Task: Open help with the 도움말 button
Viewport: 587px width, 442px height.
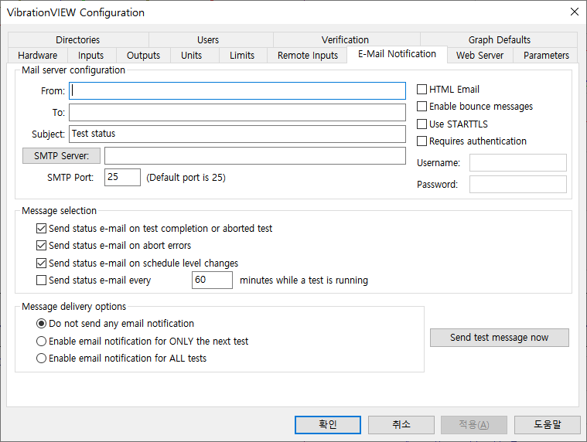Action: (x=547, y=425)
